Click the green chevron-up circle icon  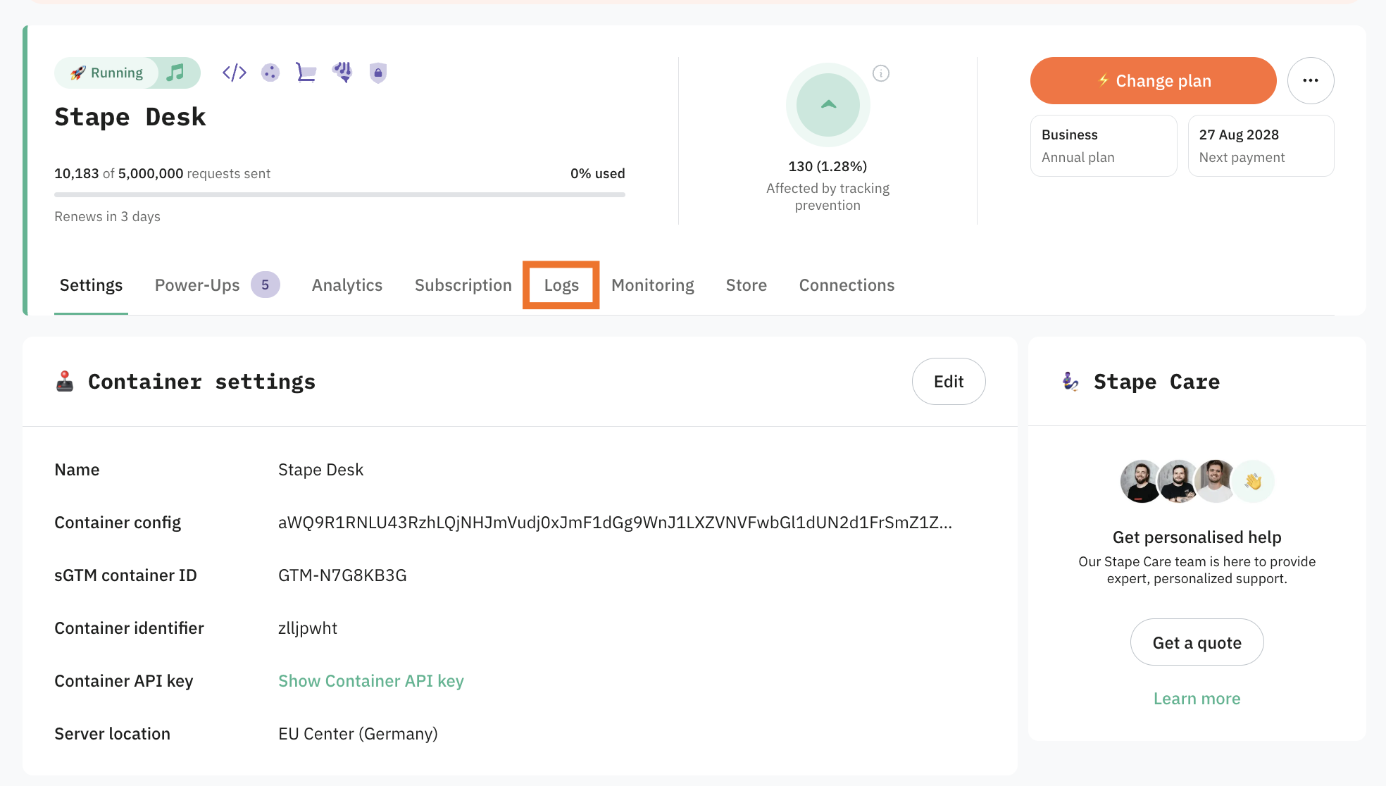pyautogui.click(x=828, y=105)
